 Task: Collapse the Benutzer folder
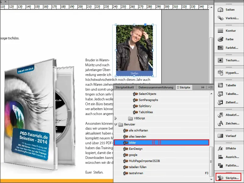pyautogui.click(x=116, y=124)
